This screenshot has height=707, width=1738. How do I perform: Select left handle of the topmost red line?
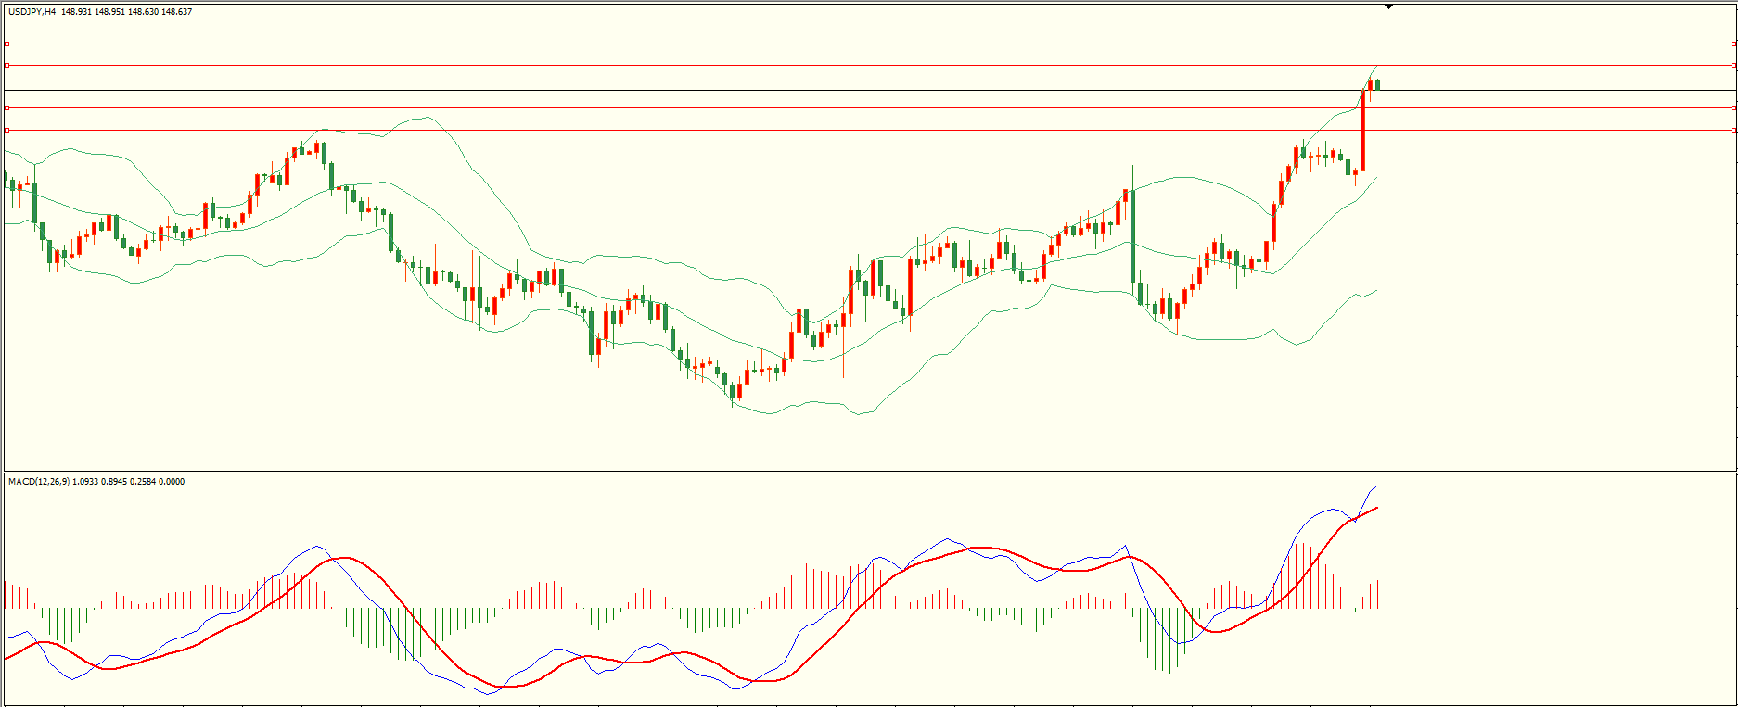[x=6, y=44]
